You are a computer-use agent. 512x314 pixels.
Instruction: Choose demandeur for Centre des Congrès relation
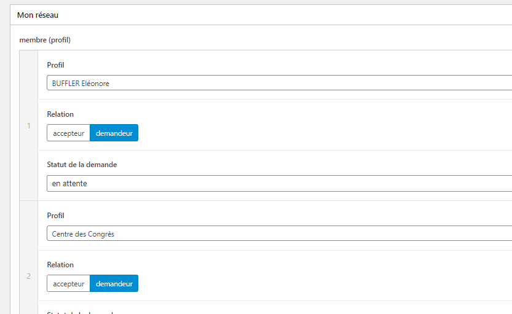click(114, 283)
